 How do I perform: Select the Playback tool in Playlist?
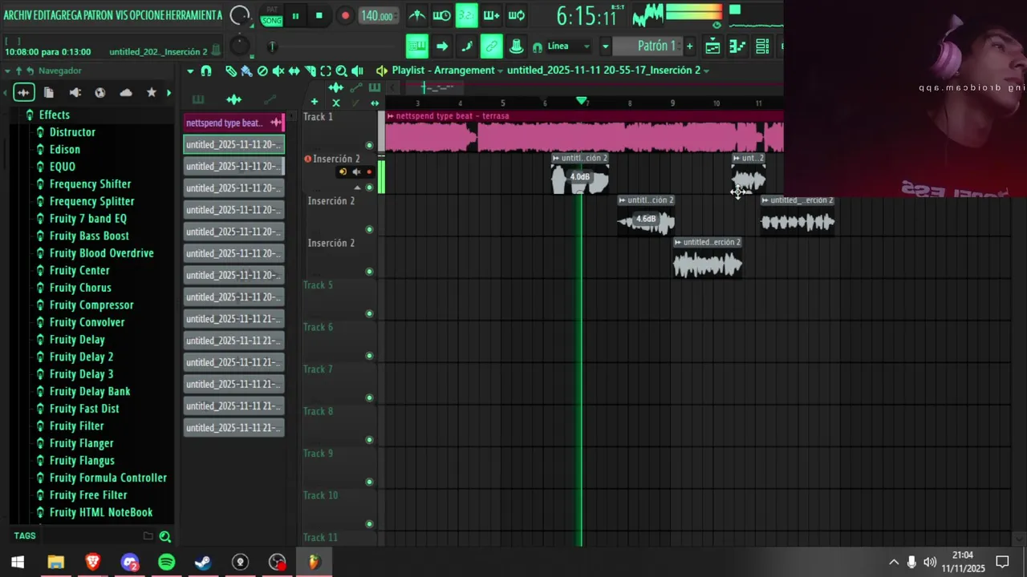pyautogui.click(x=357, y=71)
